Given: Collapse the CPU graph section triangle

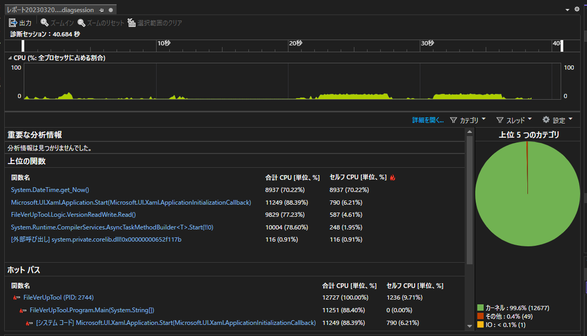Looking at the screenshot, I should pyautogui.click(x=9, y=57).
